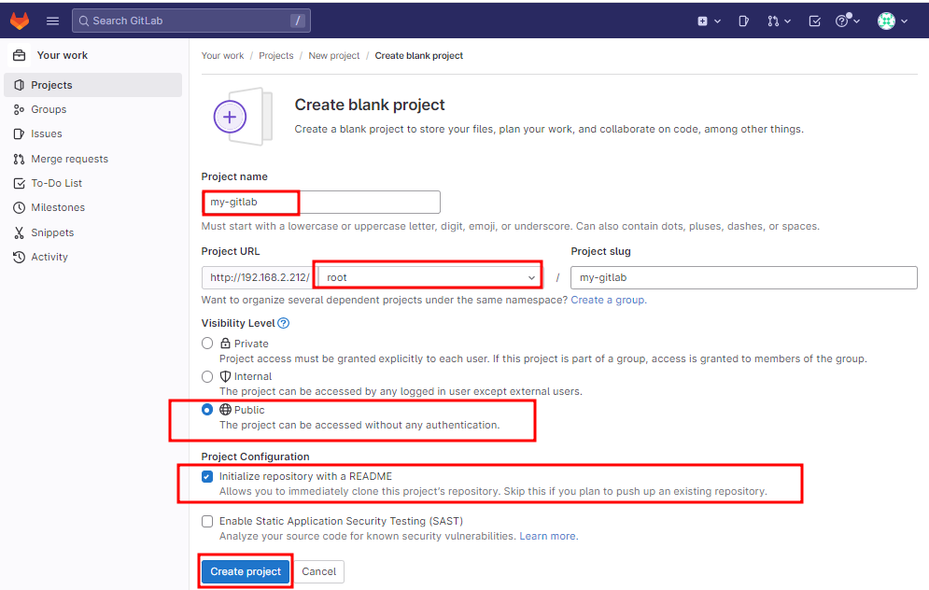Click the Internal shield icon
The image size is (929, 590).
pos(225,376)
